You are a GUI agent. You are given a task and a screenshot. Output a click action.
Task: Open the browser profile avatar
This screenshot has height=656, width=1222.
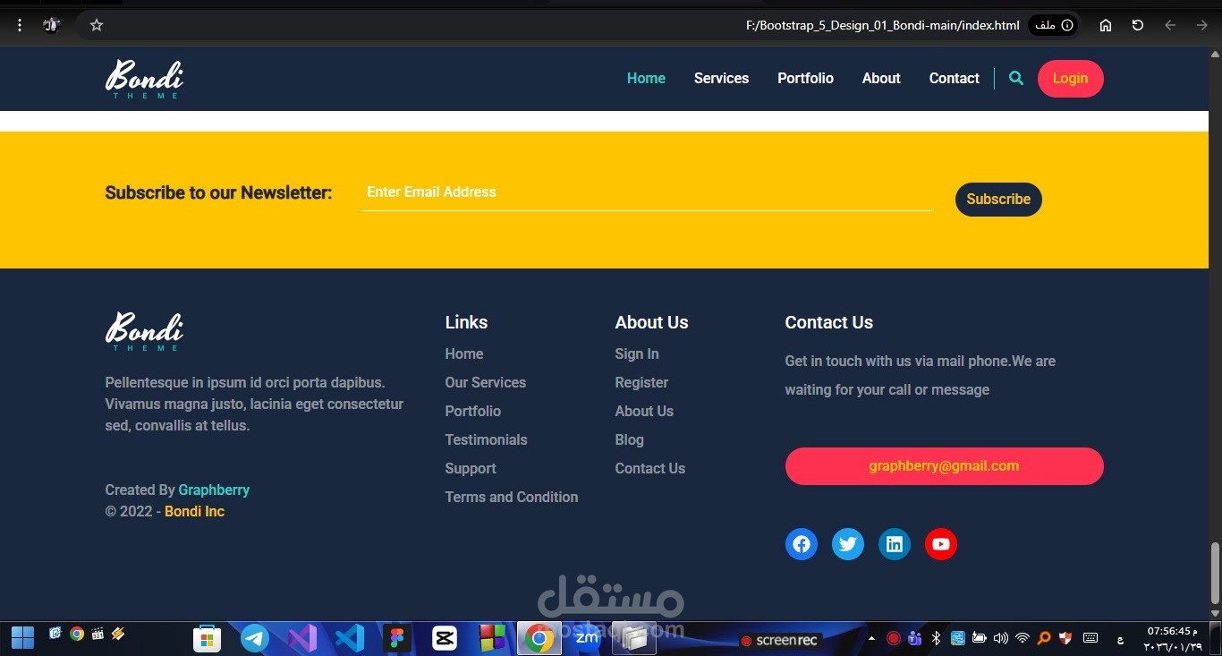[x=52, y=25]
